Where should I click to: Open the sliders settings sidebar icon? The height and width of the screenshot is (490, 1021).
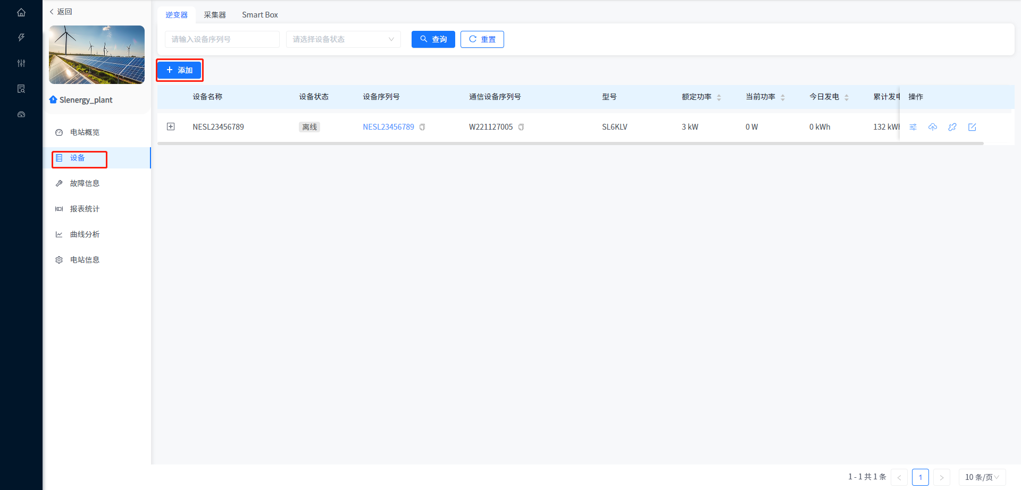point(21,63)
